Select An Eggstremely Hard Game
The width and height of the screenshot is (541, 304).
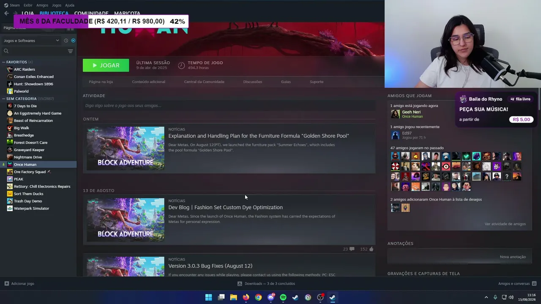tap(38, 113)
